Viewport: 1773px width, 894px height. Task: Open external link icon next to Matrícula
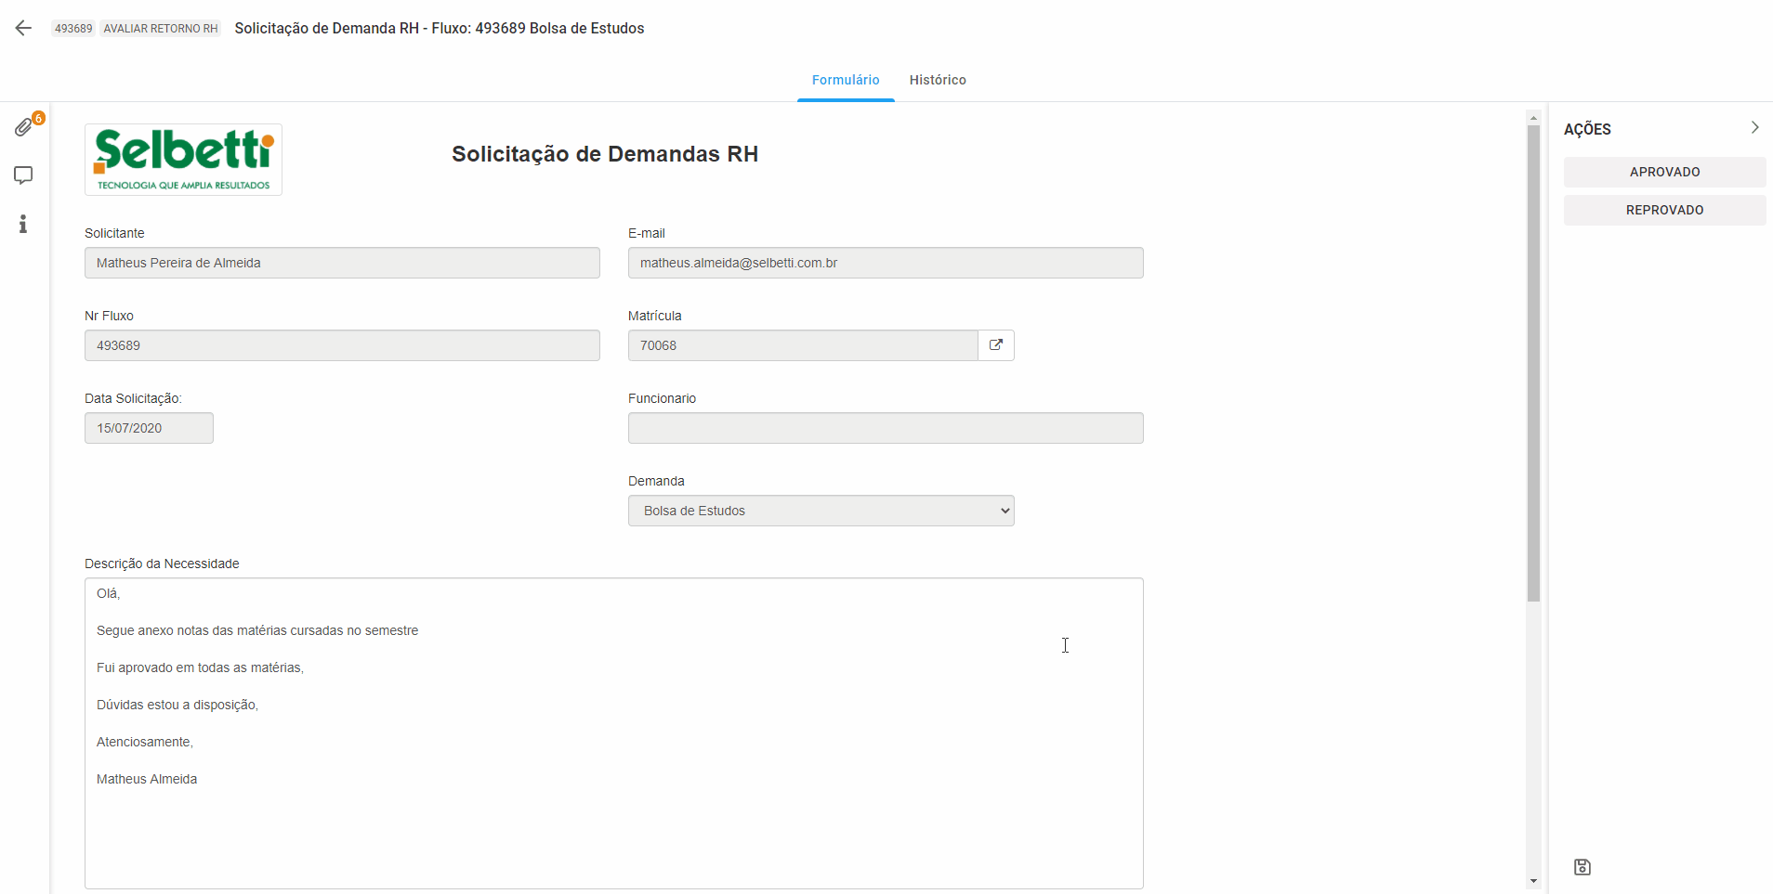point(996,345)
